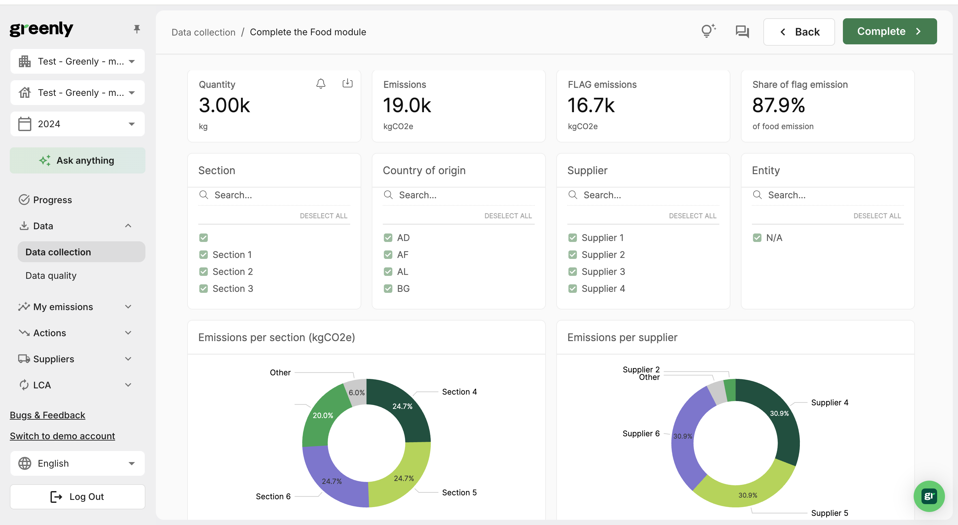Image resolution: width=958 pixels, height=525 pixels.
Task: Click the magnifier icon in Section search
Action: (203, 195)
